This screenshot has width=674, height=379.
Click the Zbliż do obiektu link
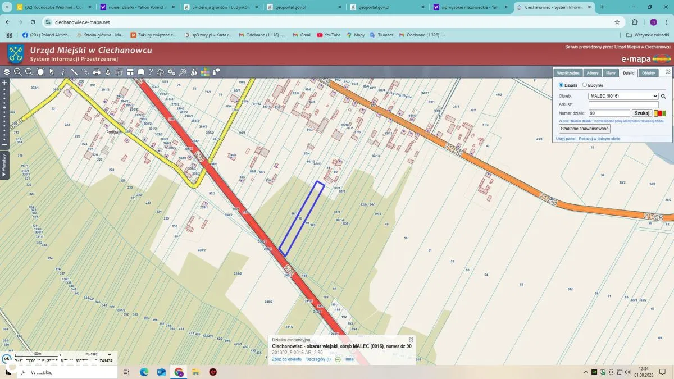286,359
